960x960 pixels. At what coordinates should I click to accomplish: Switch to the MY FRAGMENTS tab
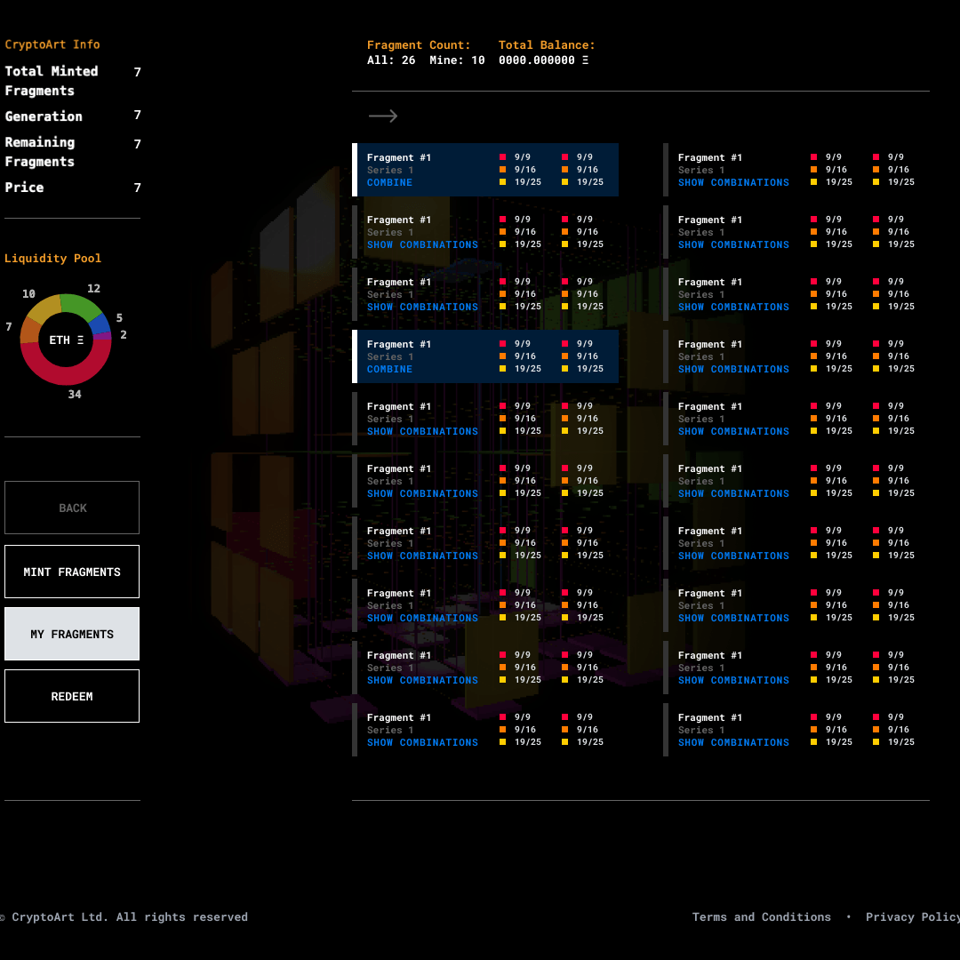(72, 634)
